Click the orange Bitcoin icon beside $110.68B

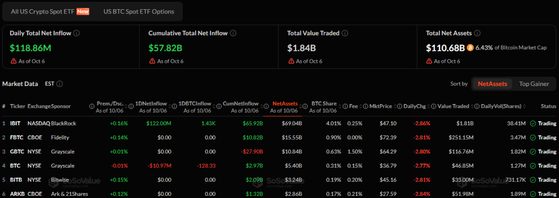470,47
